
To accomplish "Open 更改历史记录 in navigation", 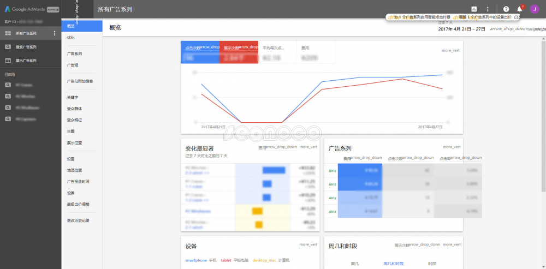I will (78, 220).
